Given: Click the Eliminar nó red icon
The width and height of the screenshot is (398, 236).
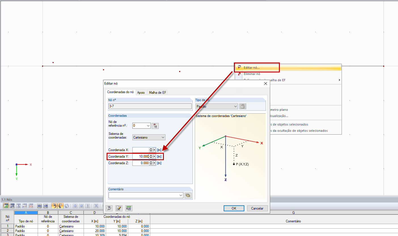Looking at the screenshot, I should (240, 74).
